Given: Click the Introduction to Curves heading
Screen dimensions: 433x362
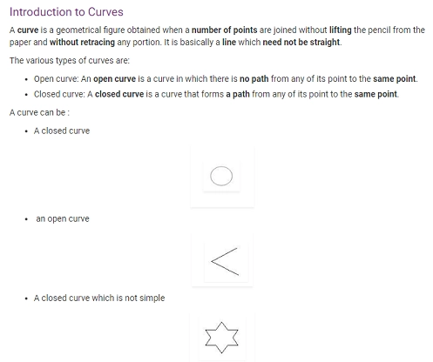Looking at the screenshot, I should (x=66, y=12).
